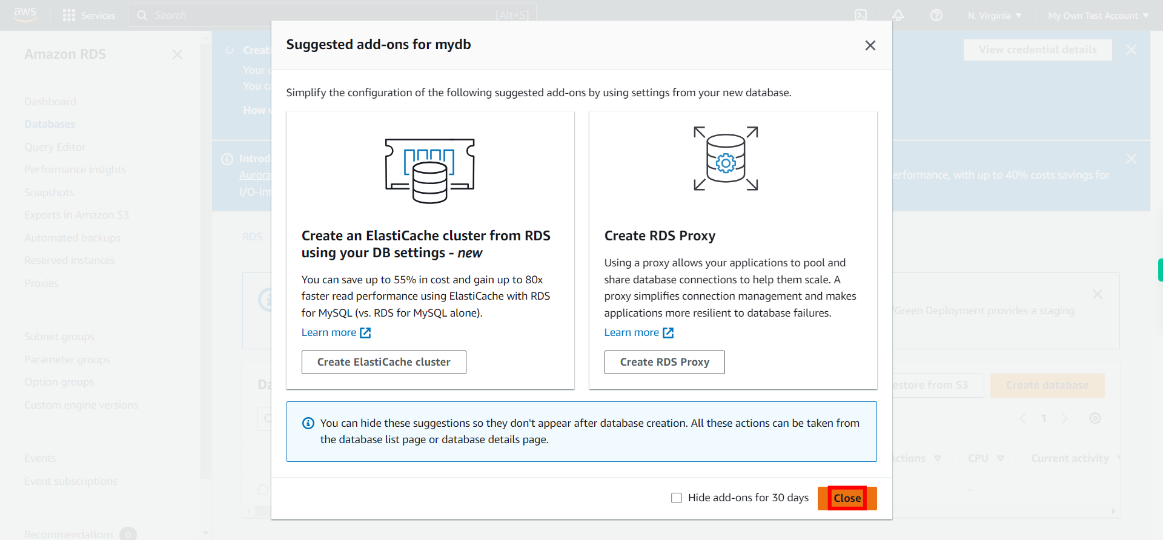Open Option groups in sidebar

(x=59, y=382)
